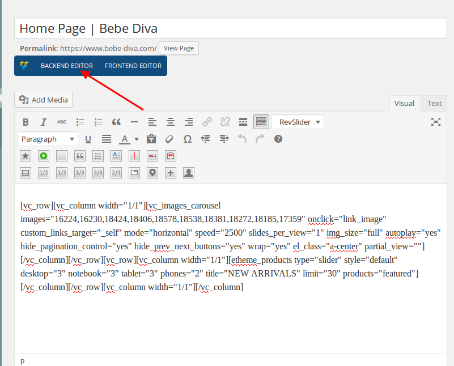Insert a 2/3 column shortcode
Screen dimensions: 454x366
pyautogui.click(x=116, y=173)
